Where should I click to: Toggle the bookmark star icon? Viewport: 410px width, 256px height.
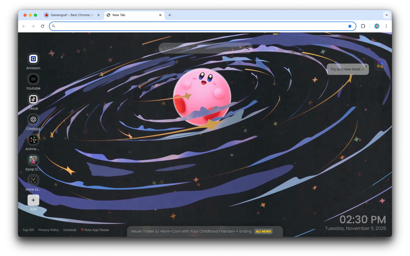[x=350, y=26]
